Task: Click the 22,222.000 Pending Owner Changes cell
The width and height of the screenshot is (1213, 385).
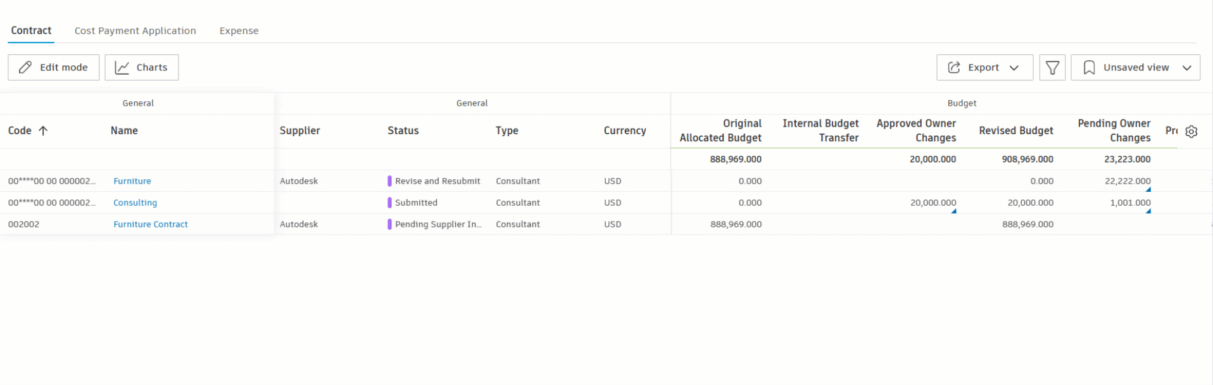Action: pos(1127,181)
